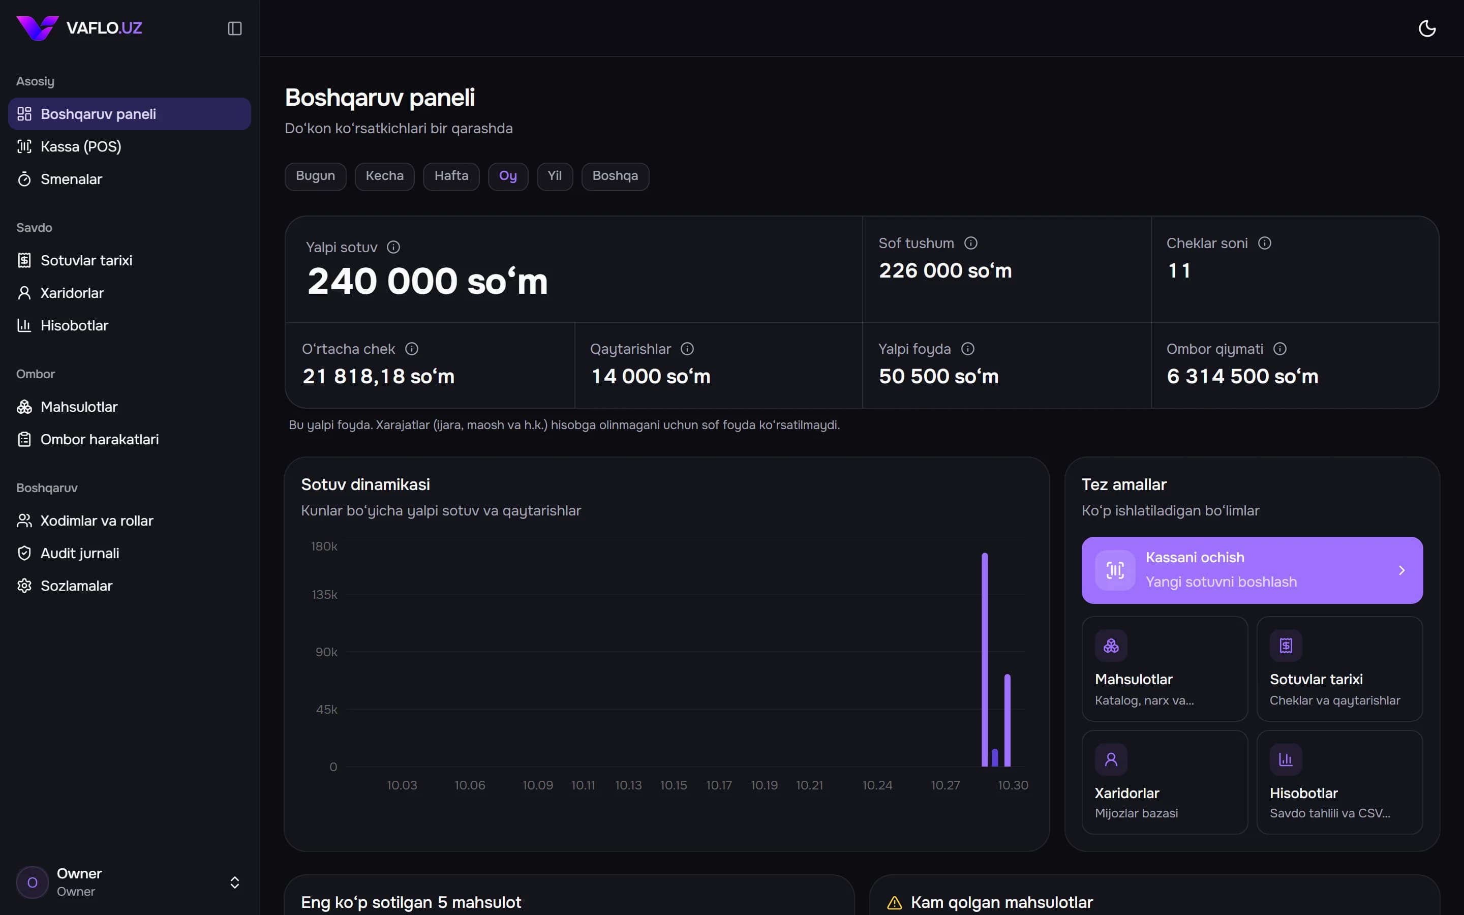Screen dimensions: 1464x915
Task: Click the Ombor harakatlari clipboard icon
Action: [24, 439]
